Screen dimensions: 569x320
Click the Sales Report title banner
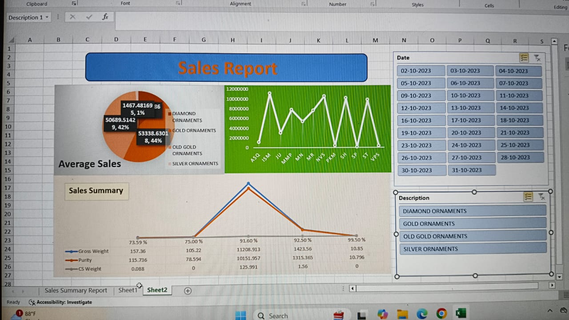point(226,68)
